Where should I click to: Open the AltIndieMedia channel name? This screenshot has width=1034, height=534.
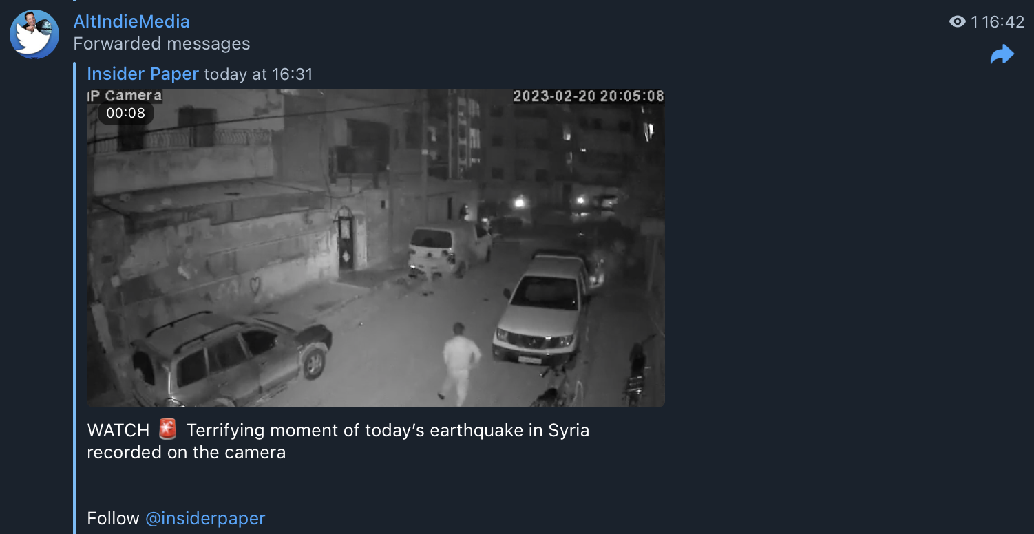coord(131,21)
